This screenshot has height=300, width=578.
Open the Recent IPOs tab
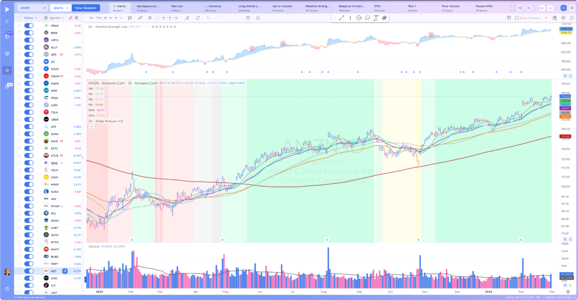484,8
